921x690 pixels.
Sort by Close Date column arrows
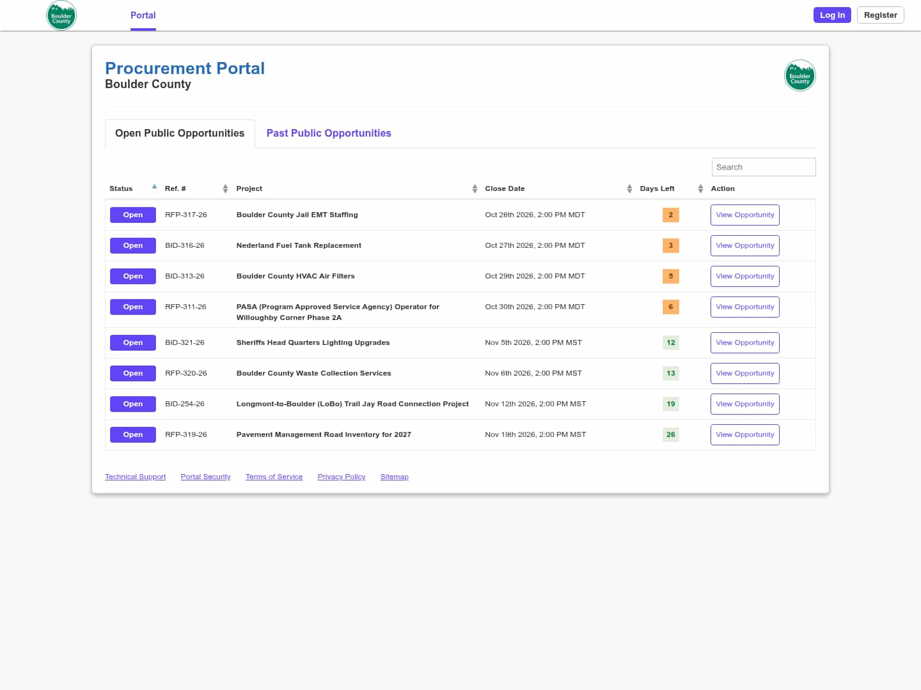click(629, 188)
